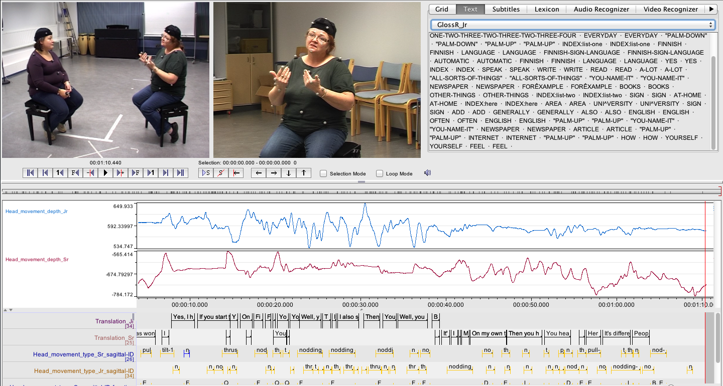Screen dimensions: 723x386
Task: Select Head_movement_type_Jr_sagittal-ID tier
Action: tap(84, 371)
